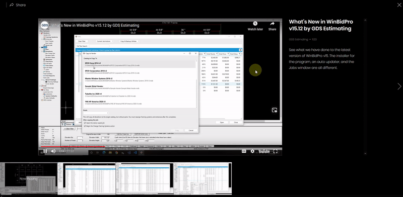Go to next item with right chevron

click(399, 86)
